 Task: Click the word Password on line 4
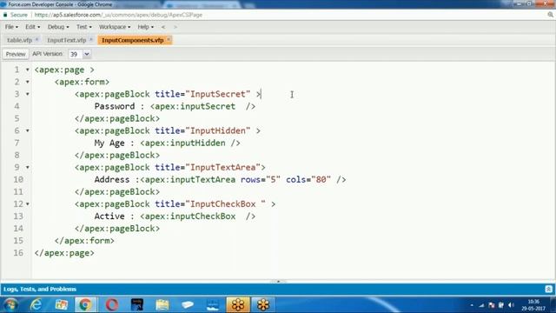coord(115,106)
